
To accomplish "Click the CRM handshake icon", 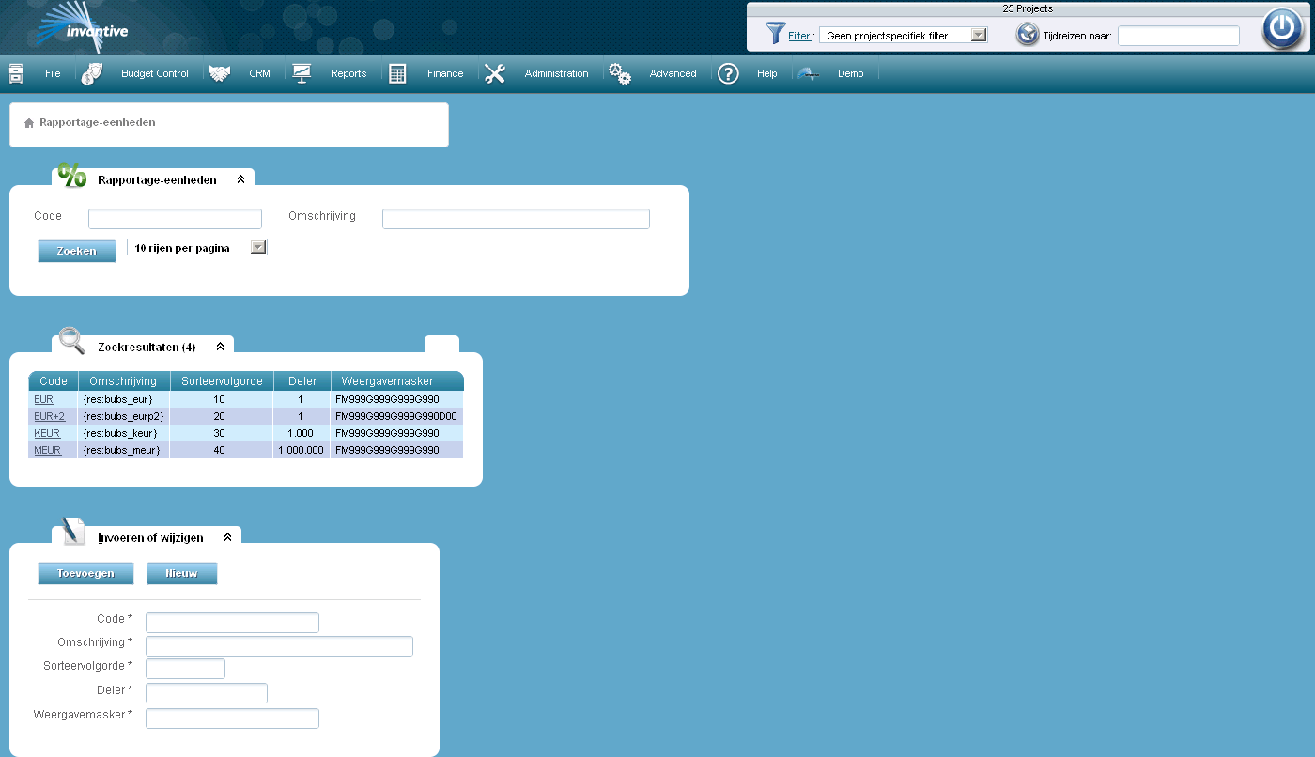I will point(220,73).
